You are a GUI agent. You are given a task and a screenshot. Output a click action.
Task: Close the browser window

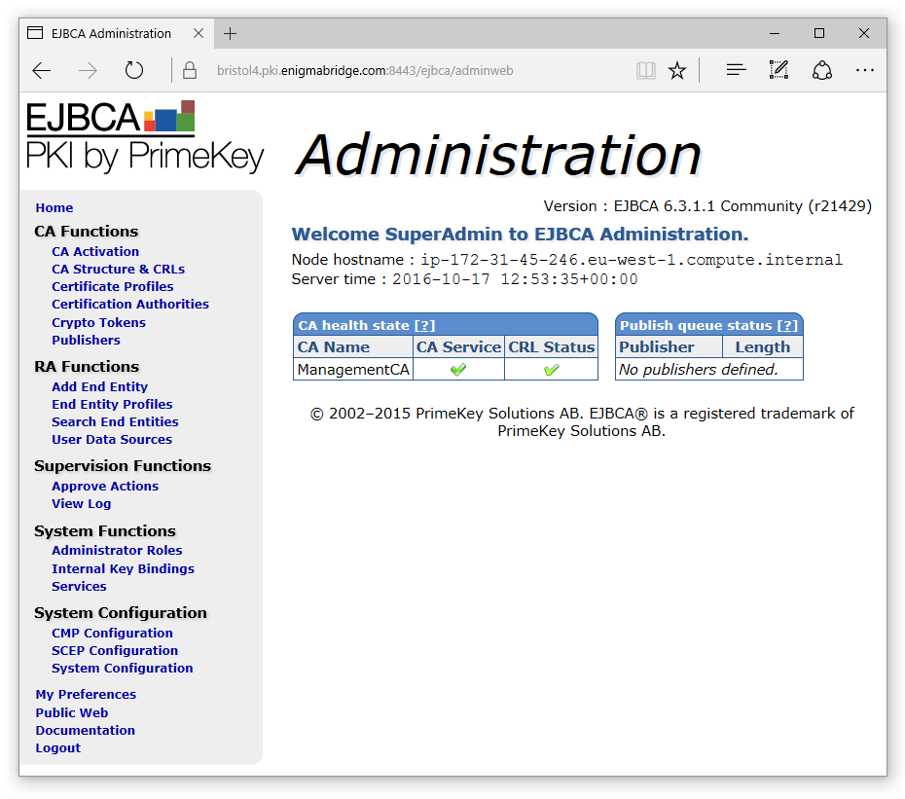864,33
